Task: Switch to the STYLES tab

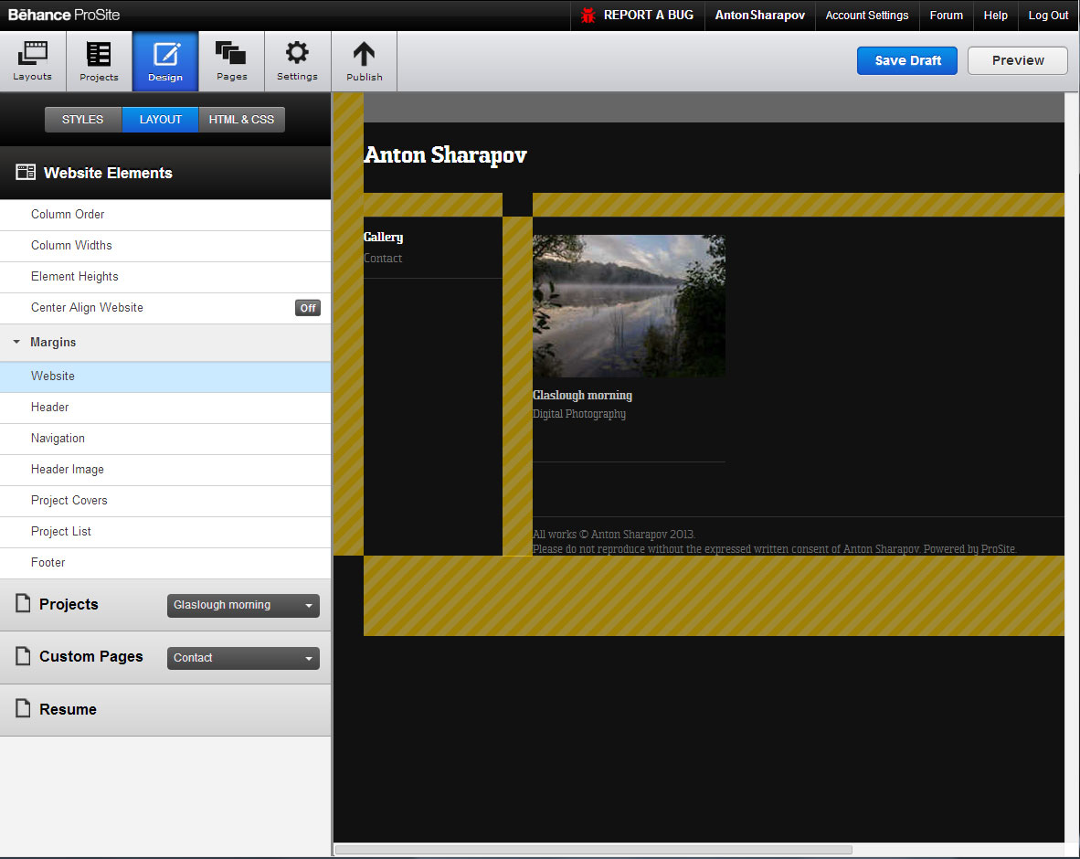Action: [83, 120]
